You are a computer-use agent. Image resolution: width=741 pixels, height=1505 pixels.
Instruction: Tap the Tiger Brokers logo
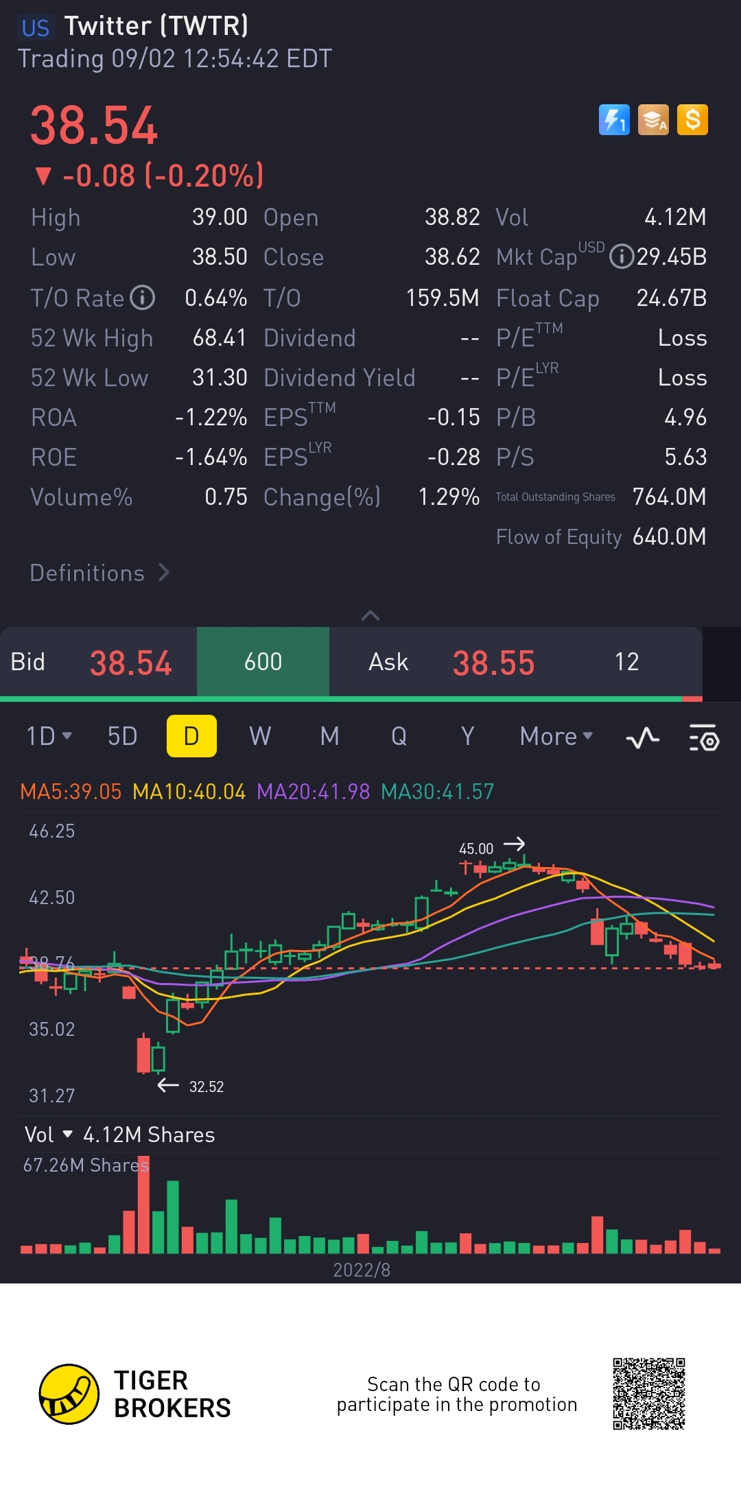tap(135, 1394)
